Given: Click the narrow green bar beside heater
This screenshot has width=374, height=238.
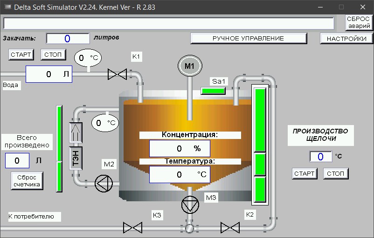Looking at the screenshot, I should 59,149.
